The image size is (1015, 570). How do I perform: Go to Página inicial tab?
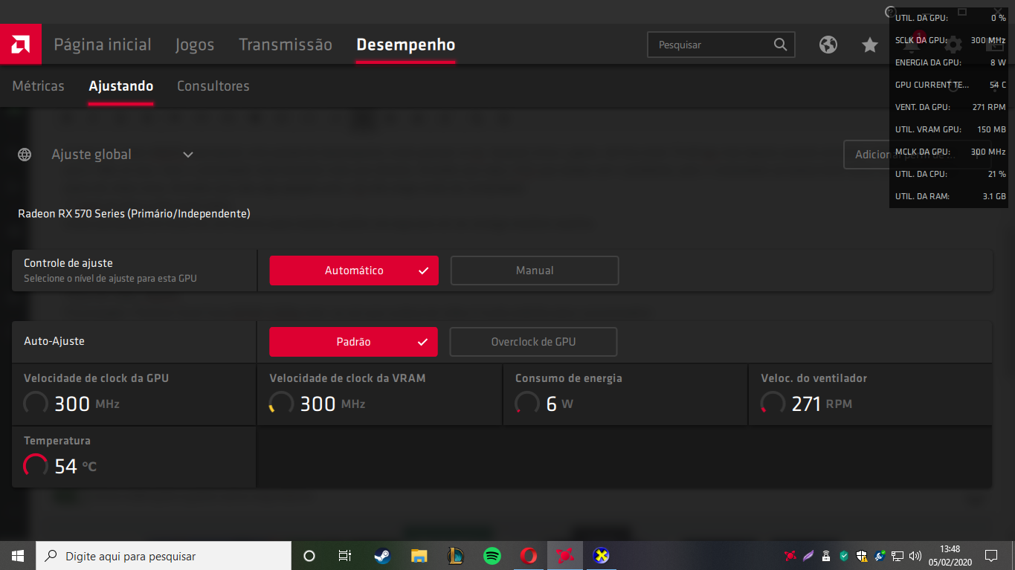[103, 45]
